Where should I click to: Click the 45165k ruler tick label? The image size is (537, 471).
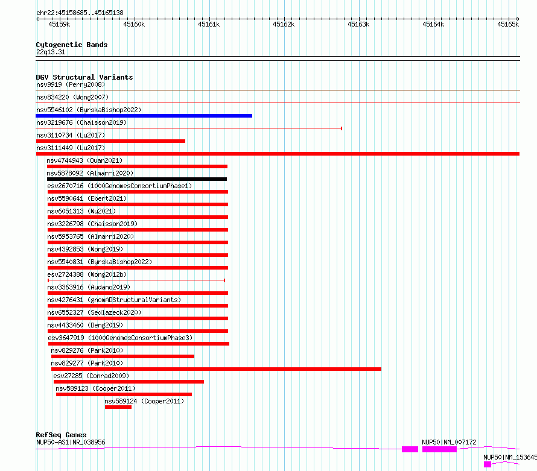(508, 24)
